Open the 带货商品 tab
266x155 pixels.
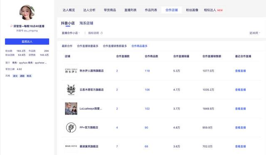110,10
